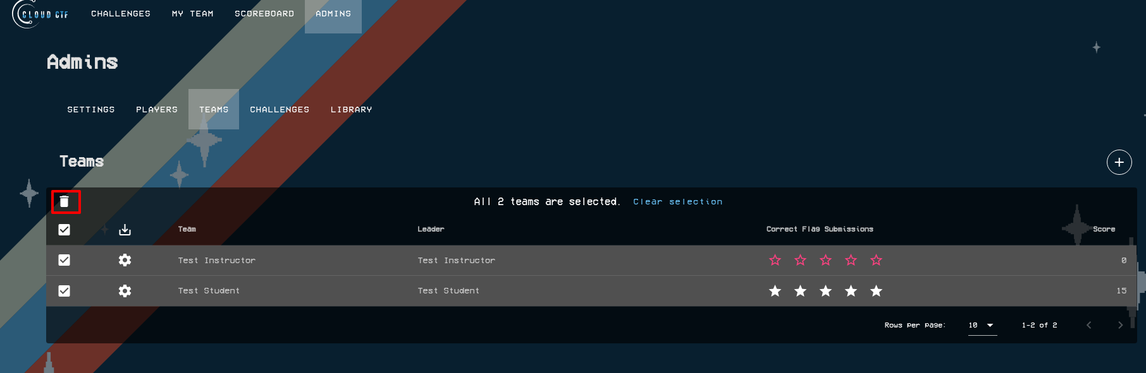Open My Team in the navigation

coord(193,14)
